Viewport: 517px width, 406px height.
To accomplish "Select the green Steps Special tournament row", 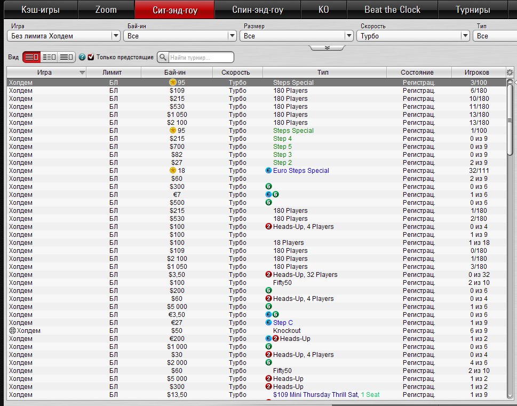I will [x=257, y=131].
